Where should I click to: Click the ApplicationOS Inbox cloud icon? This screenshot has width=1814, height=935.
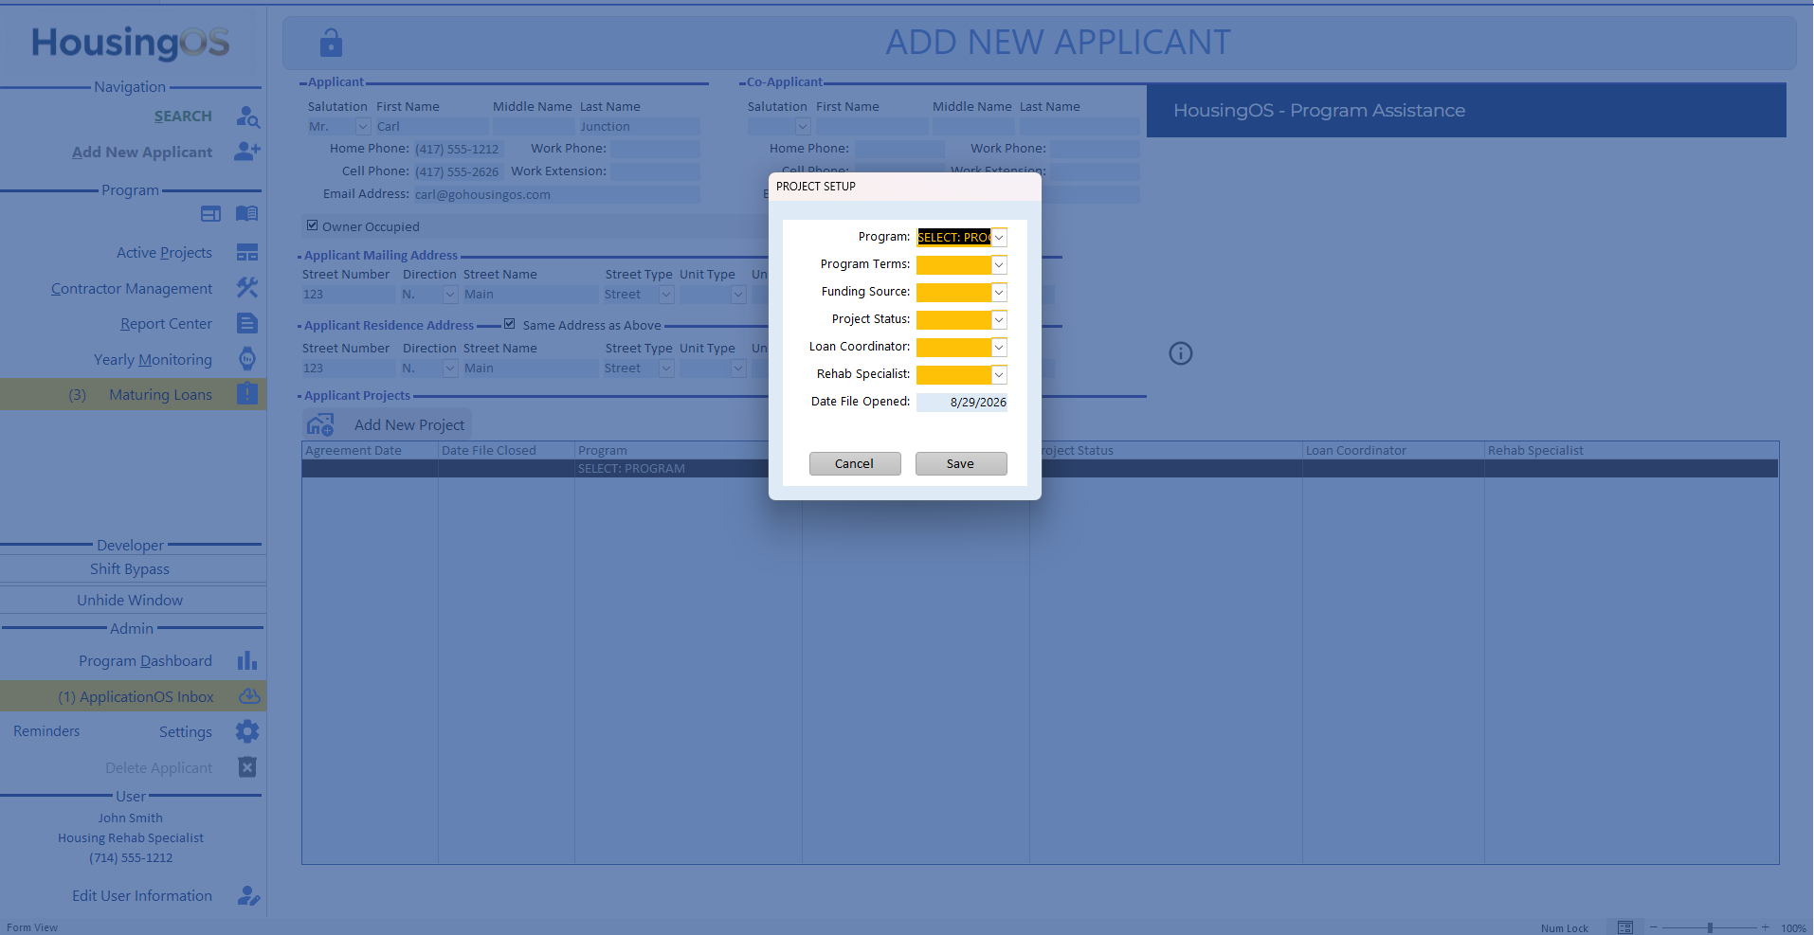tap(249, 696)
